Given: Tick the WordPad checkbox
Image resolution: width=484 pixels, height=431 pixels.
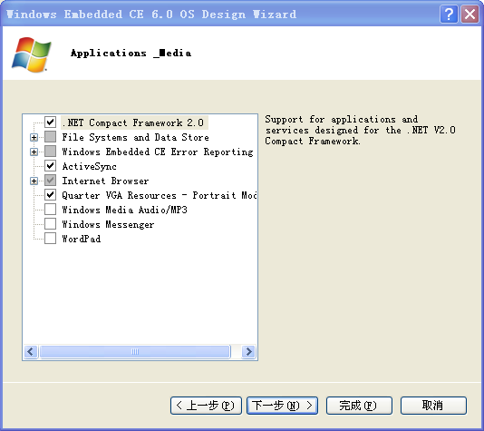Looking at the screenshot, I should point(51,239).
